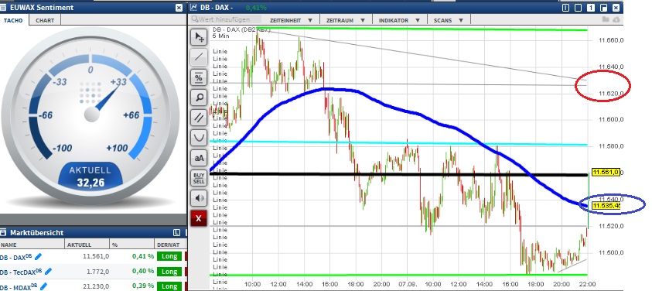Switch to the TACHO tab

pos(13,20)
